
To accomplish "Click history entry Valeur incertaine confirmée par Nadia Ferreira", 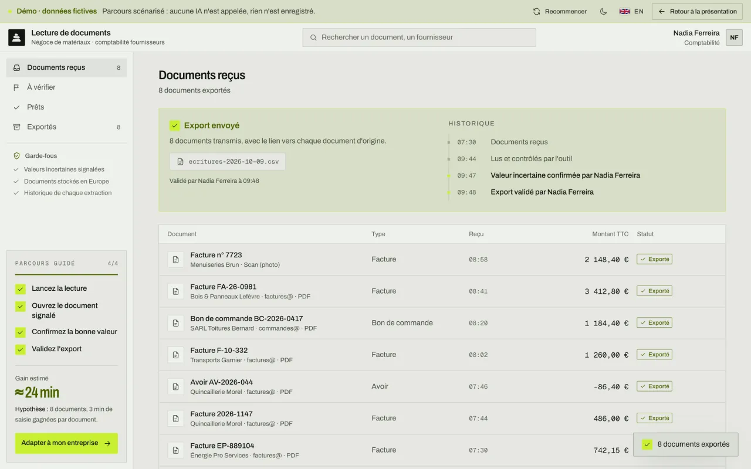I will pos(565,175).
